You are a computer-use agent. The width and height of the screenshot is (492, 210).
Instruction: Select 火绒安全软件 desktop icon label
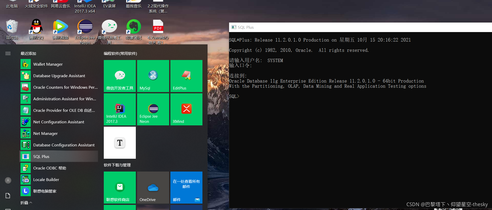coord(36,6)
